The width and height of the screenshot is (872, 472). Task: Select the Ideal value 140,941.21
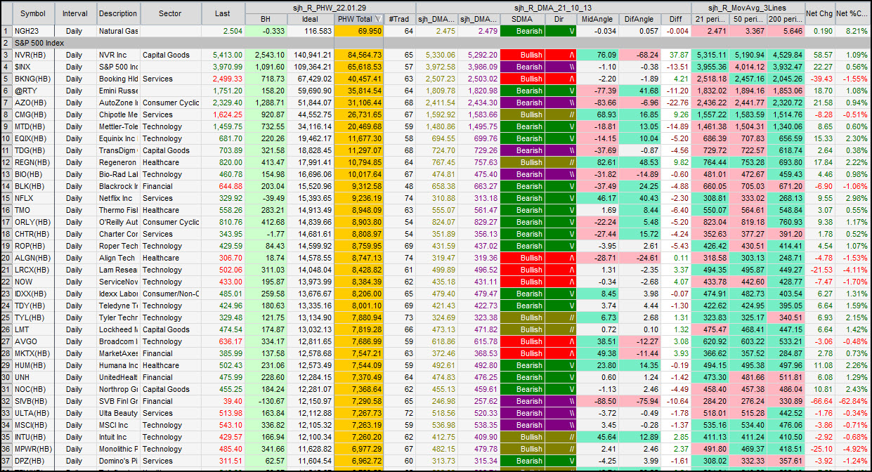[x=311, y=55]
